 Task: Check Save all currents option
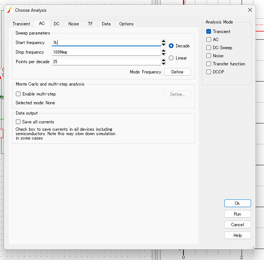(x=18, y=122)
